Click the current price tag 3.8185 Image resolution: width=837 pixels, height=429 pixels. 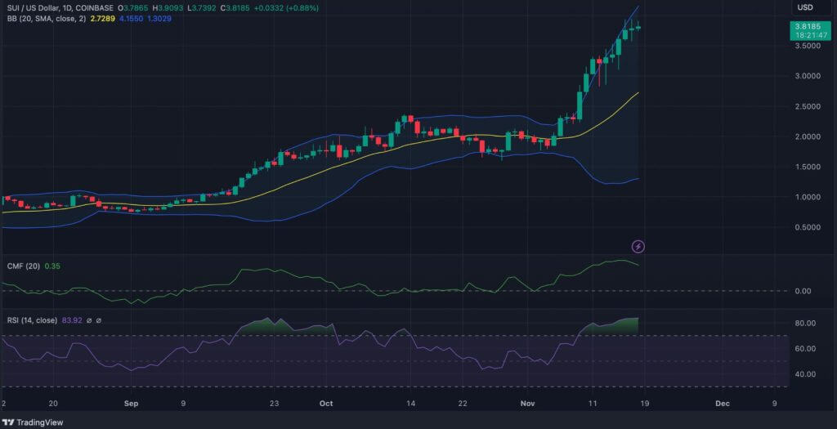[807, 25]
